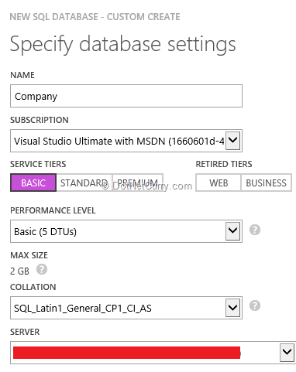Click the PERFORMANCE LEVEL label
The image size is (296, 372).
pos(53,210)
